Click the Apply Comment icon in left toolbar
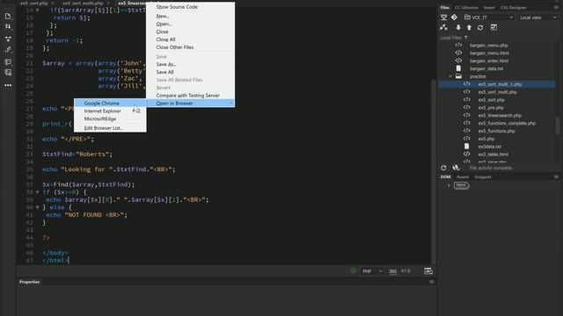The image size is (563, 316). tap(8, 62)
